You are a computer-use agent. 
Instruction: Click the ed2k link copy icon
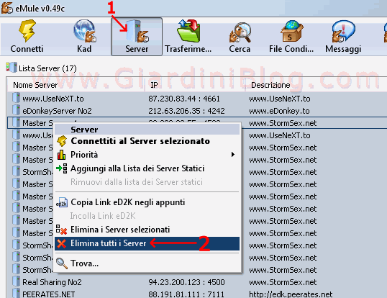pos(62,202)
